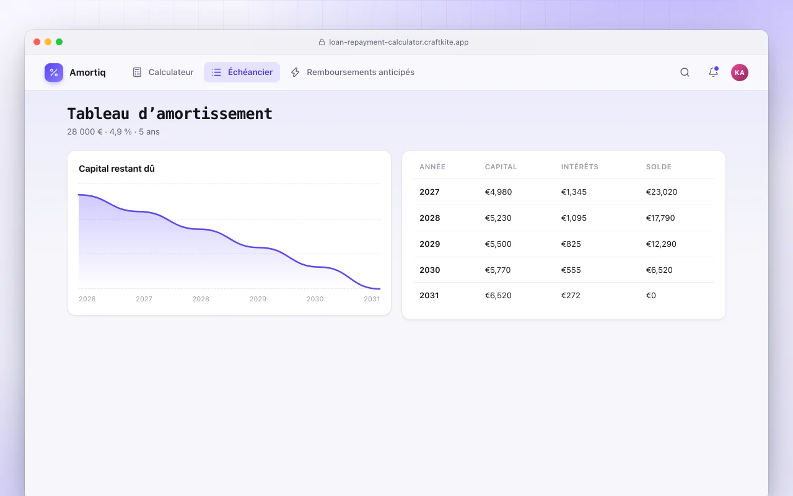Click the lock icon in address bar
The image size is (793, 496).
[322, 42]
